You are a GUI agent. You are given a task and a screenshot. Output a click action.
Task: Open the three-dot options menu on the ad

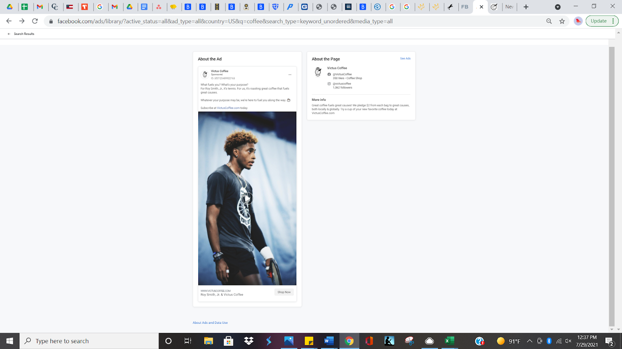[290, 74]
